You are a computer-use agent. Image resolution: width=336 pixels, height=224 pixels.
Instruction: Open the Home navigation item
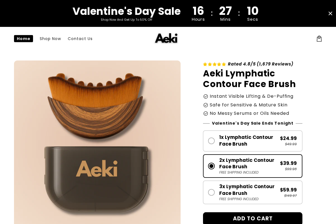click(23, 38)
